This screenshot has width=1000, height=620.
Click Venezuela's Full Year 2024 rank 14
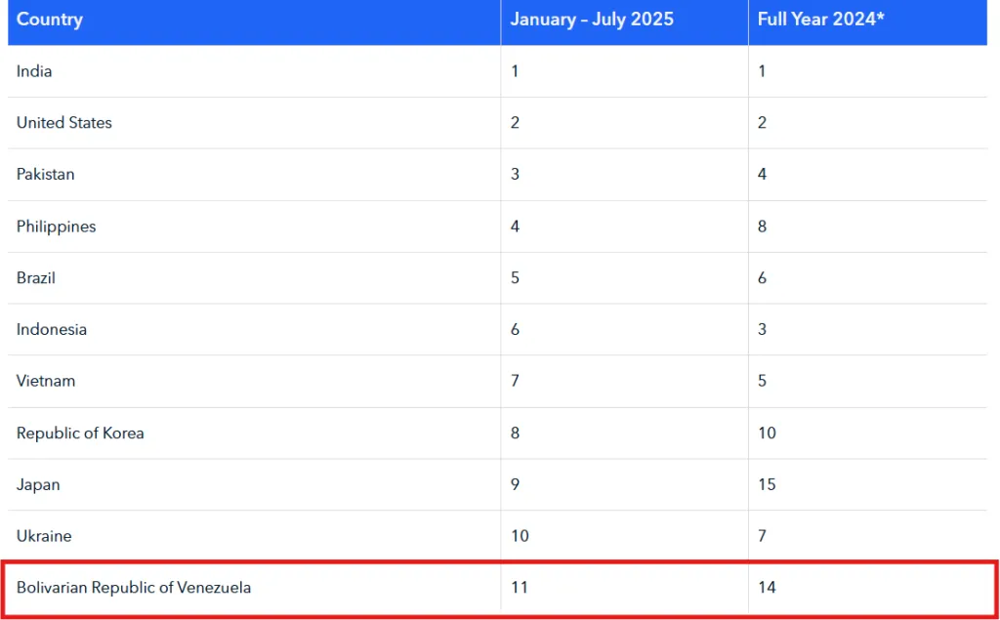pos(768,588)
